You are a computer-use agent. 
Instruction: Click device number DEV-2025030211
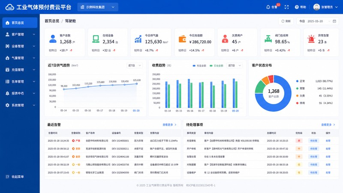click(x=120, y=148)
